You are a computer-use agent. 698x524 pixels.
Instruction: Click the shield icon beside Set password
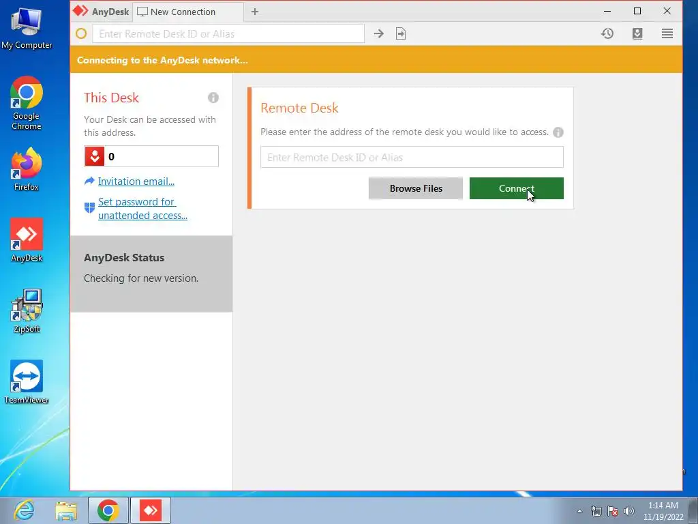click(89, 207)
